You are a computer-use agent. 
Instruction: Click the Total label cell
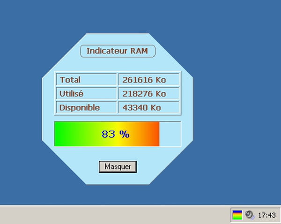86,80
